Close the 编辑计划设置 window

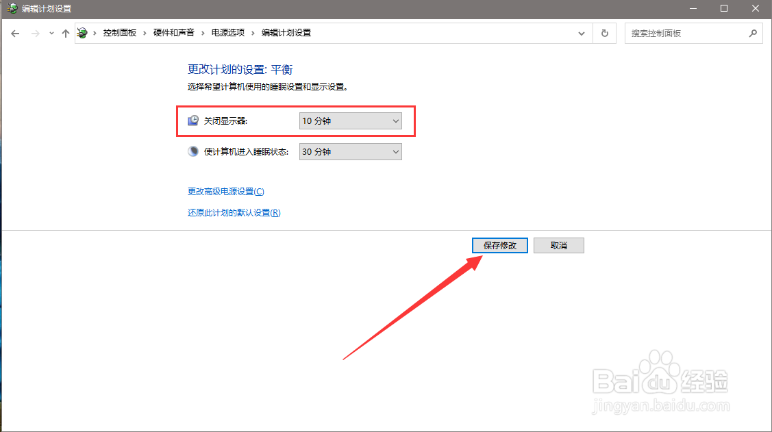tap(756, 9)
